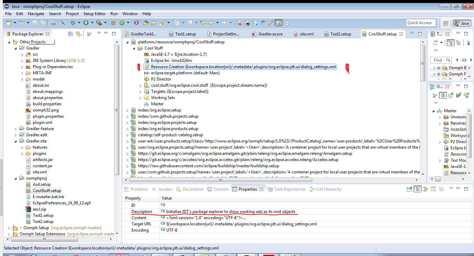Open the Setup Editor menu
The height and width of the screenshot is (256, 474).
[x=95, y=14]
